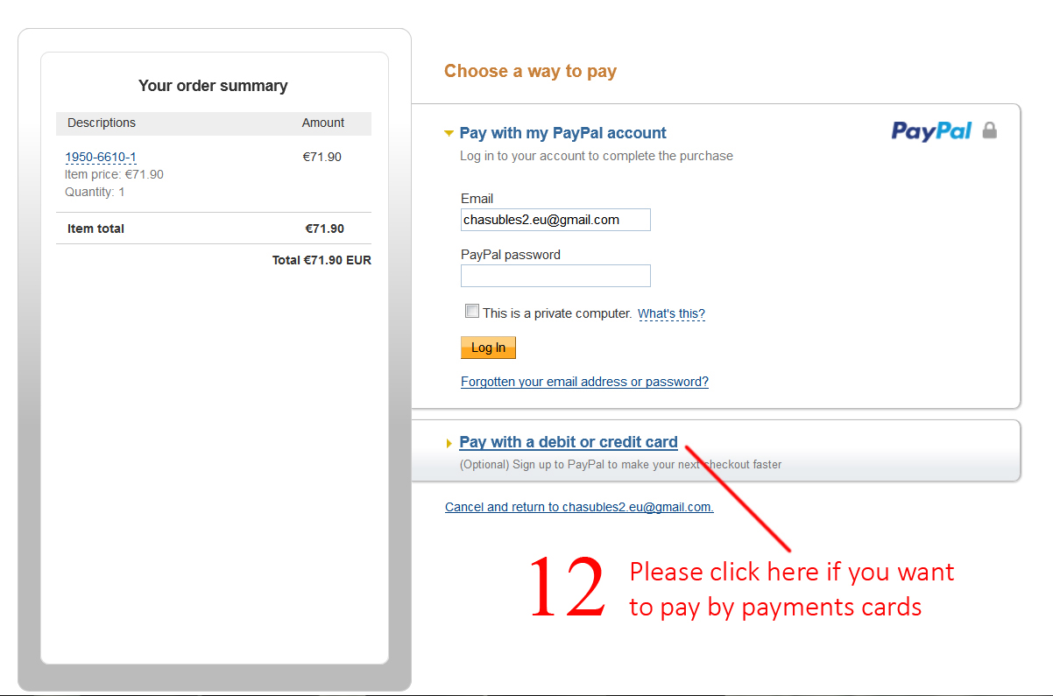Tick the private computer checkbox
Viewport: 1053px width, 696px height.
point(472,312)
